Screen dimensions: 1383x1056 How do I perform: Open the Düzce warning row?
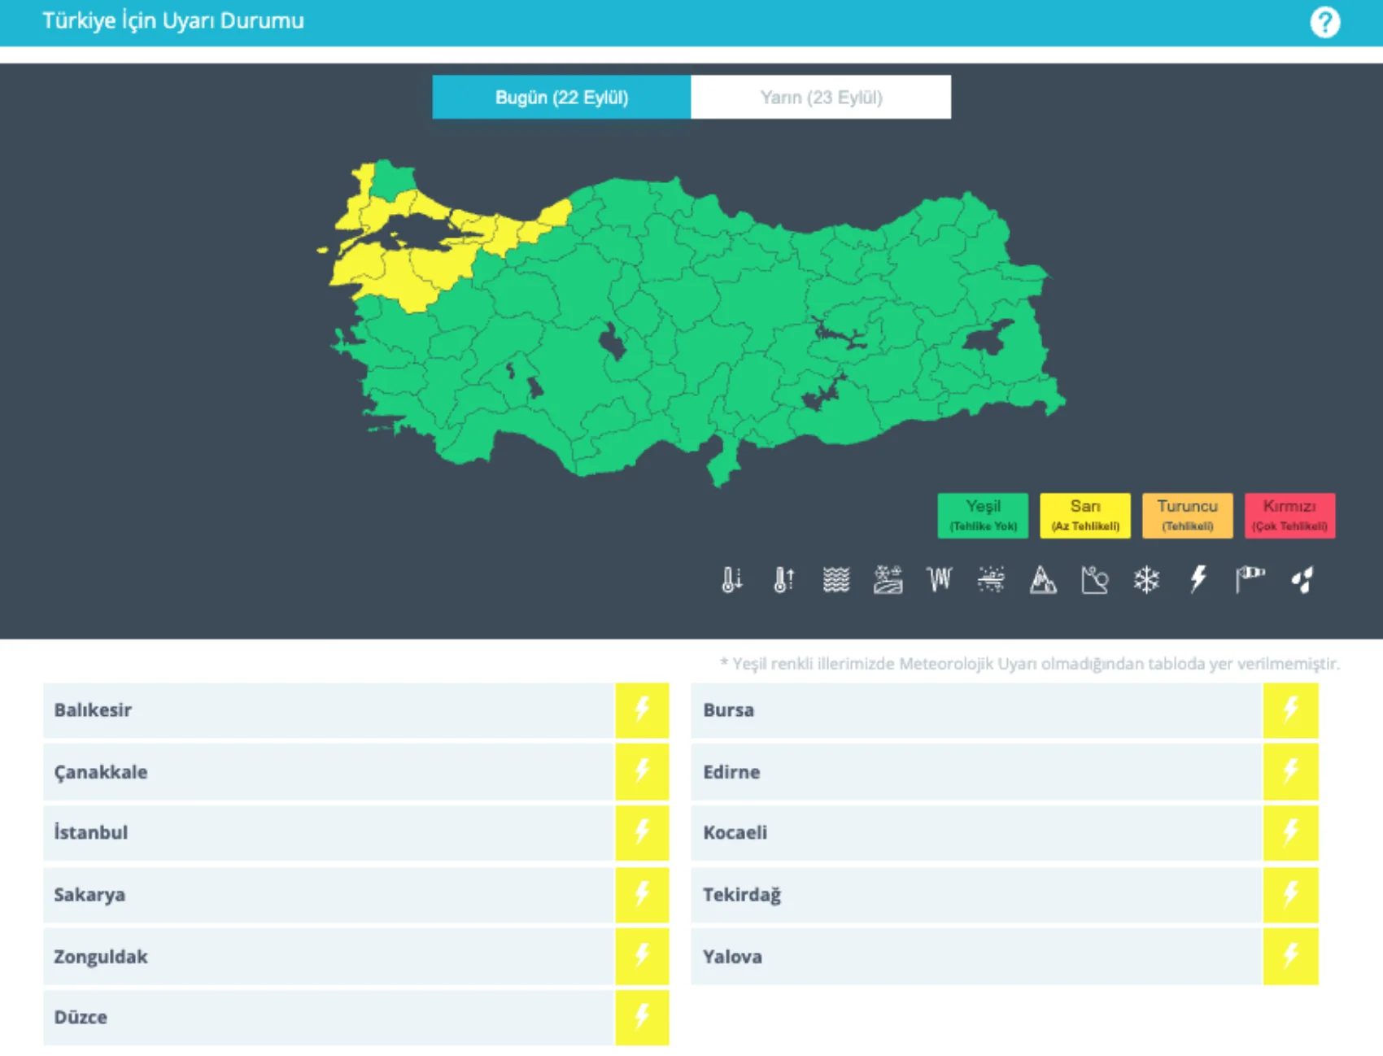coord(356,1017)
